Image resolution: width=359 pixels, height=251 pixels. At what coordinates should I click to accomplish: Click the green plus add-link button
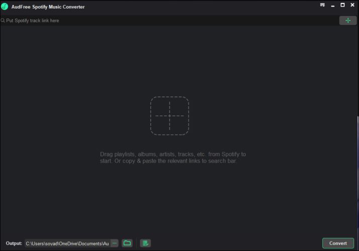point(348,21)
